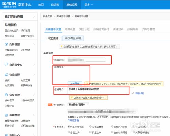
Task: Expand 物流管理 chevron
Action: [x=34, y=75]
